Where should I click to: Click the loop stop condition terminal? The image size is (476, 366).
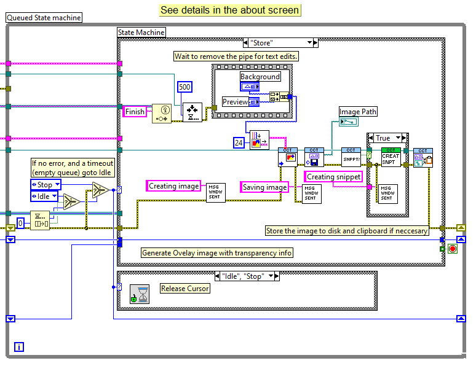[453, 249]
